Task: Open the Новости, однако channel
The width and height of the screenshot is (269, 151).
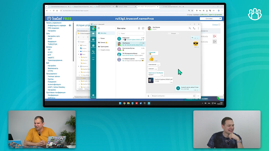Action: (131, 60)
